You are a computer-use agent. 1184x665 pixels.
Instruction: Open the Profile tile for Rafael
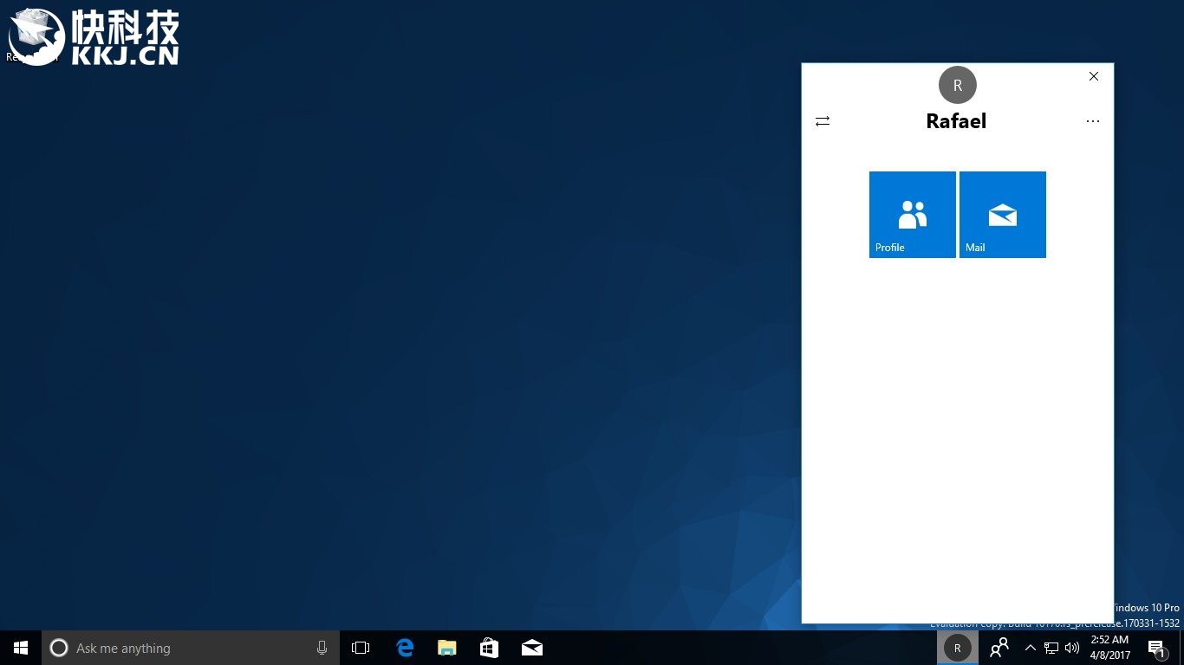(912, 214)
